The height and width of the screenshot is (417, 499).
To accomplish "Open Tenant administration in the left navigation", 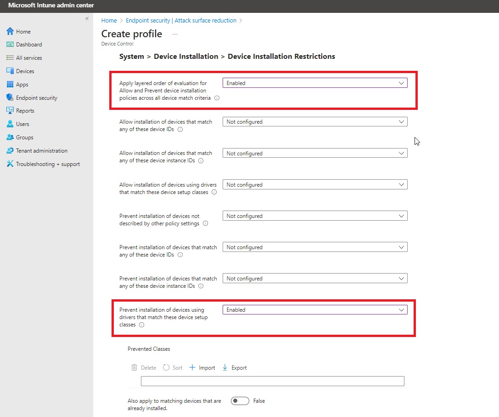I will [x=42, y=151].
